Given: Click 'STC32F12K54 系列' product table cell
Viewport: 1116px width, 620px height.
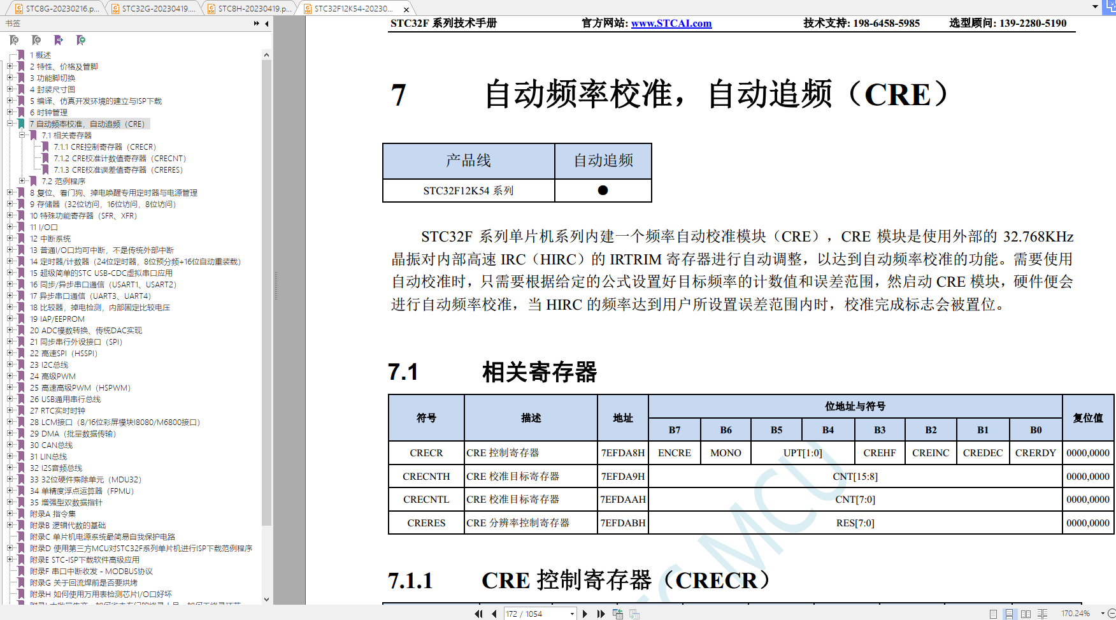Looking at the screenshot, I should click(468, 191).
